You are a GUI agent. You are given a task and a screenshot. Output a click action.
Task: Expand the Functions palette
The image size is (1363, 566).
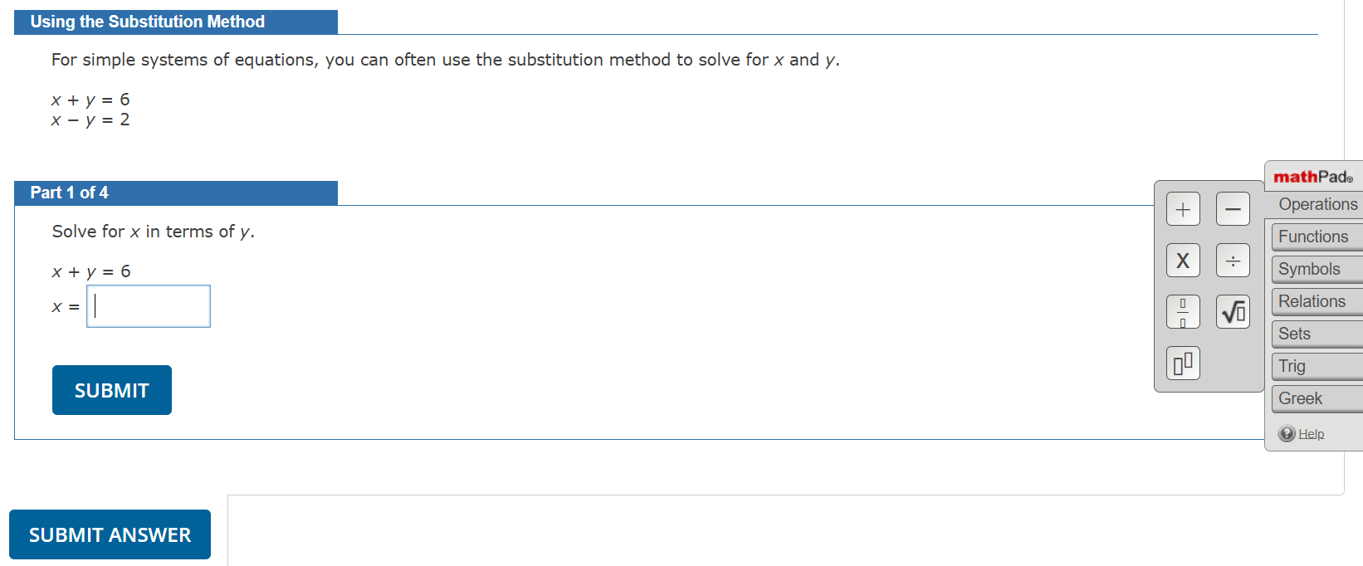pyautogui.click(x=1315, y=237)
